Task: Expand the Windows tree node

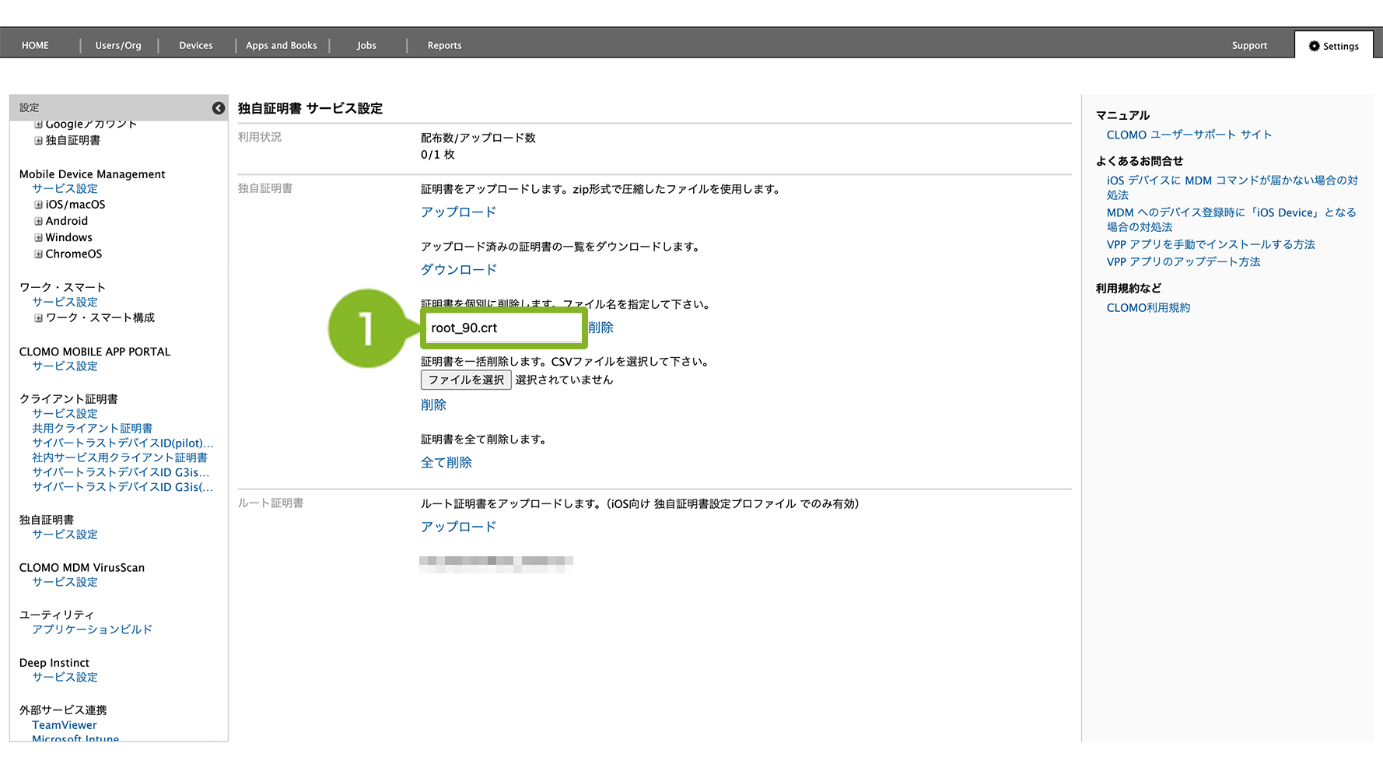Action: [38, 237]
